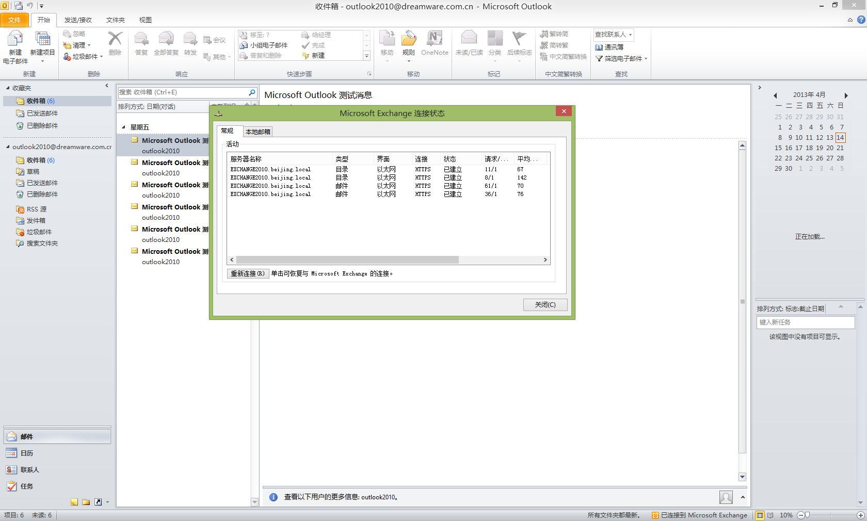This screenshot has height=521, width=867.
Task: Open the File (文件) tab
Action: click(x=14, y=20)
